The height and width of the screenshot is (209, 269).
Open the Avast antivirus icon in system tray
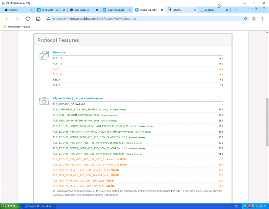pos(249,206)
